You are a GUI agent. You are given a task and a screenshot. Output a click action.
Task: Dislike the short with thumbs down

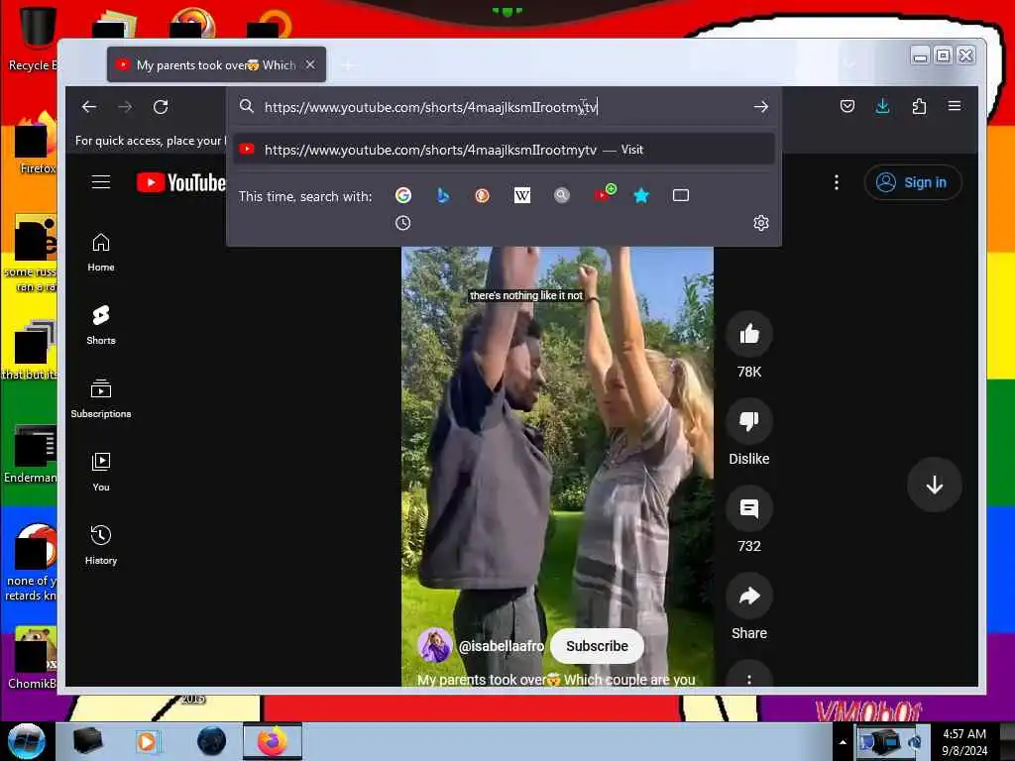[749, 421]
